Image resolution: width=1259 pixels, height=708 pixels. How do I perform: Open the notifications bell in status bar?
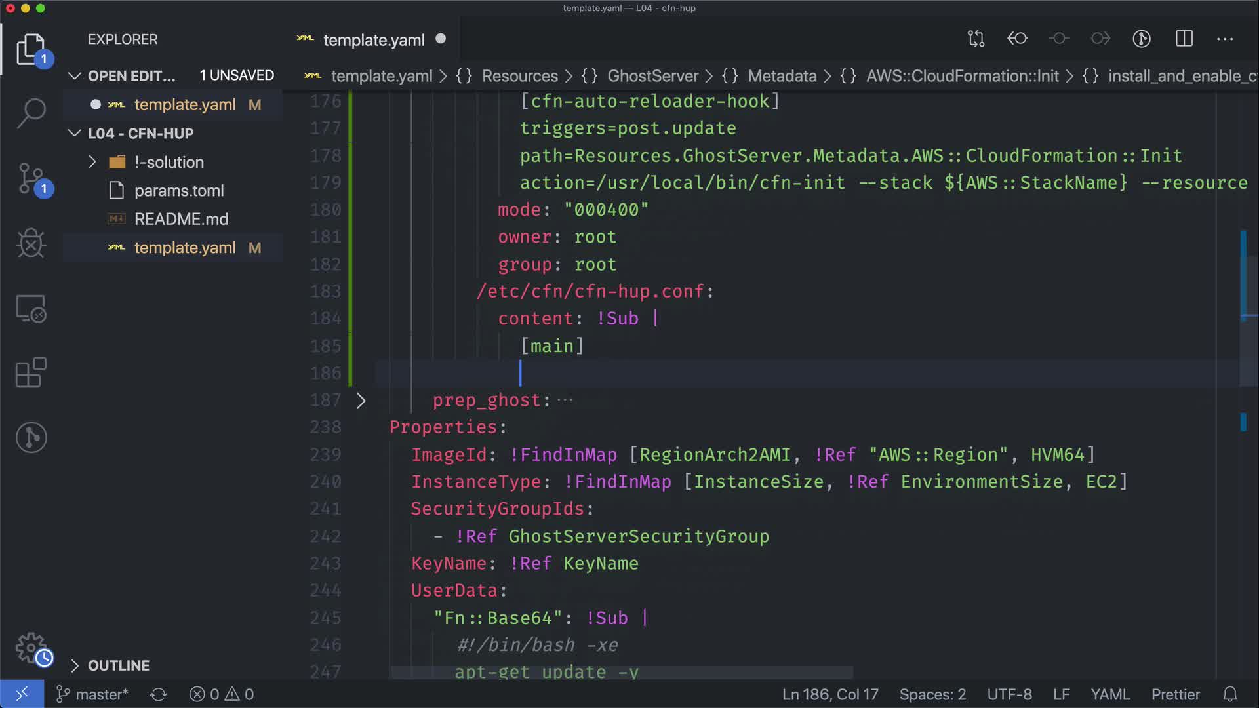[x=1230, y=694]
